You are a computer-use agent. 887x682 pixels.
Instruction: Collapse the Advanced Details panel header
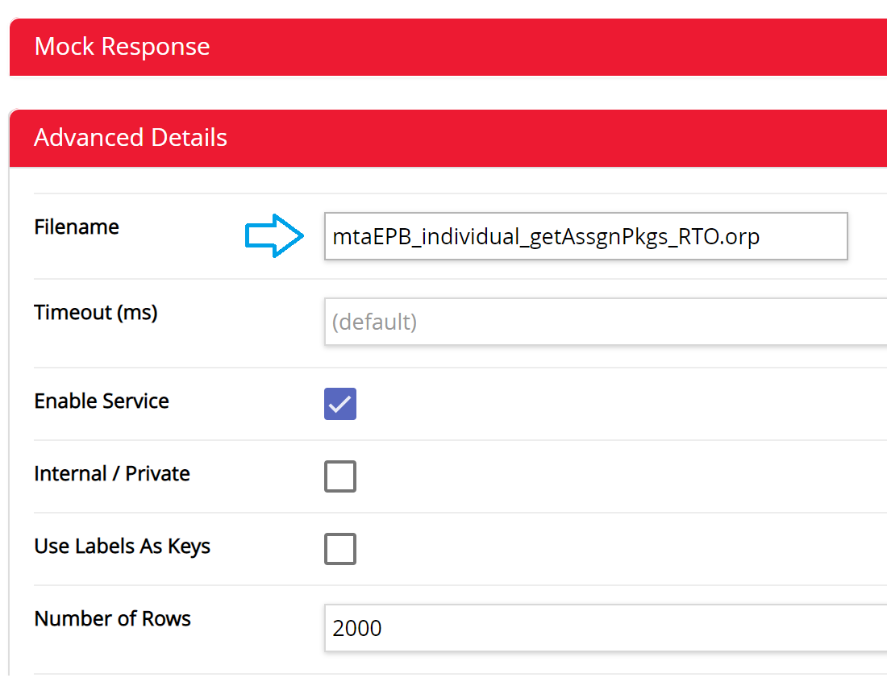[x=448, y=138]
